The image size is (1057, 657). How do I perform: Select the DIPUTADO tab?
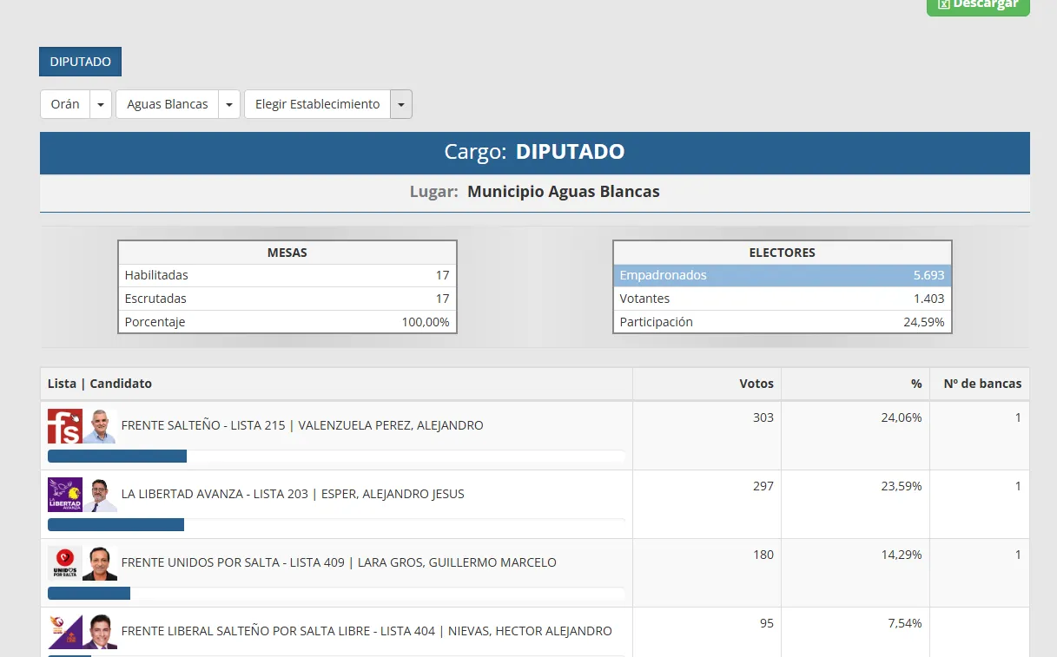[80, 62]
